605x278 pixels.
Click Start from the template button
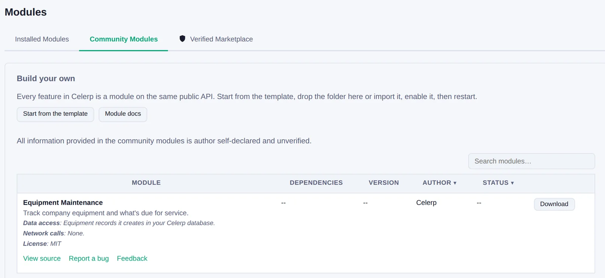(x=55, y=114)
